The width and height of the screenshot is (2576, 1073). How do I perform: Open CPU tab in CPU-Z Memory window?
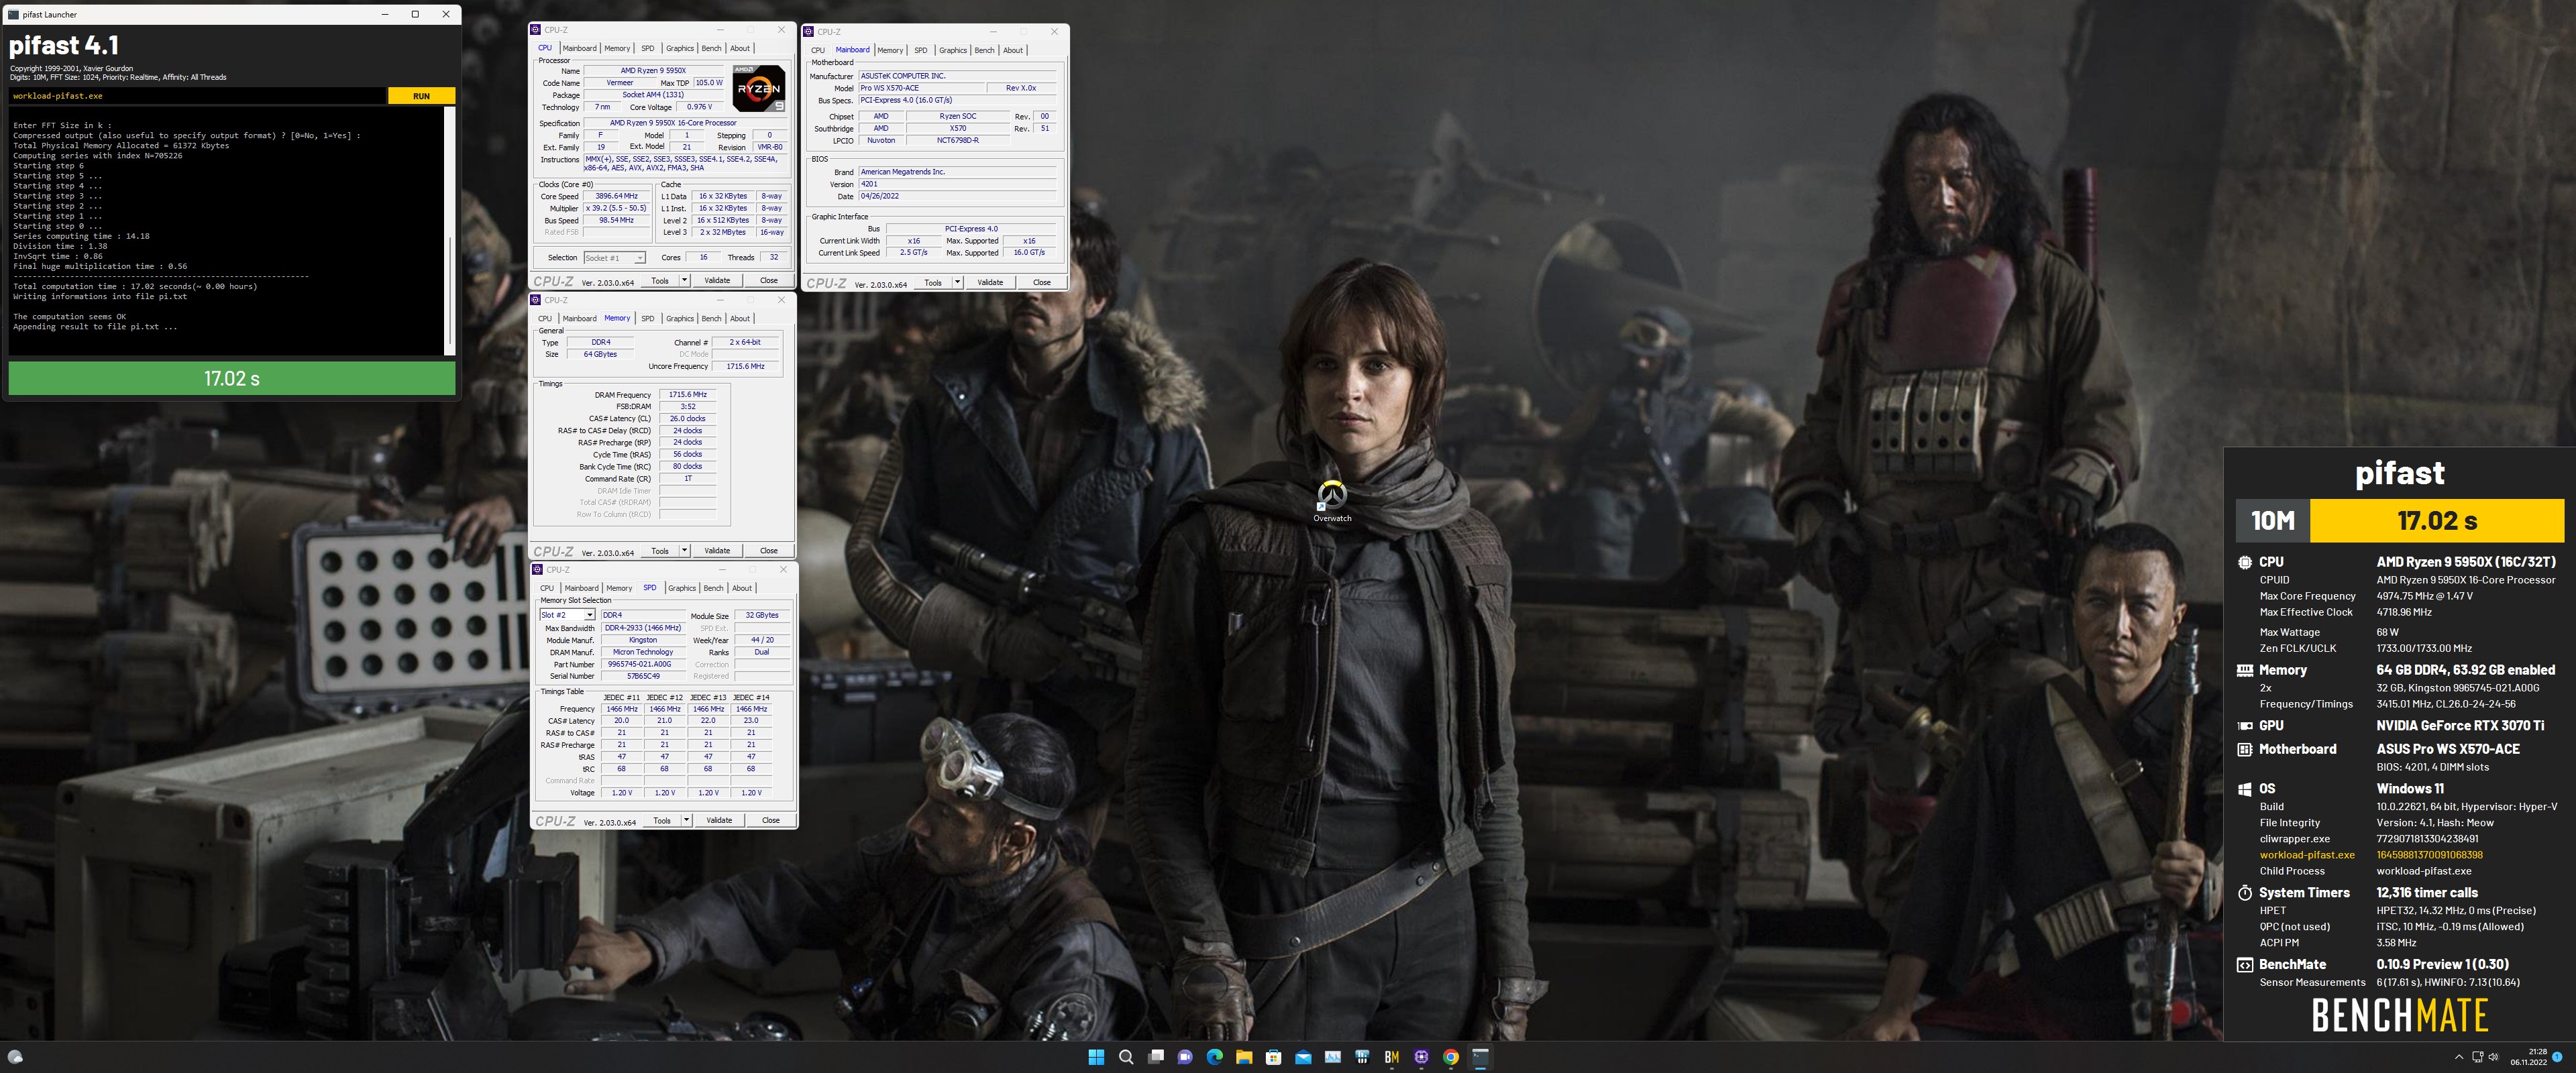point(545,318)
